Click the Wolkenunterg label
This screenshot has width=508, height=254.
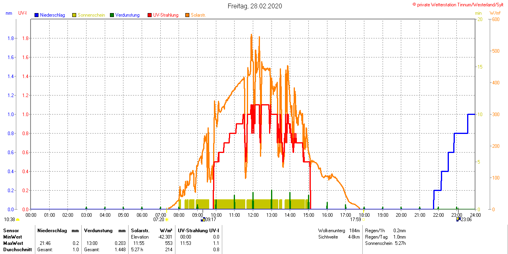click(x=331, y=230)
